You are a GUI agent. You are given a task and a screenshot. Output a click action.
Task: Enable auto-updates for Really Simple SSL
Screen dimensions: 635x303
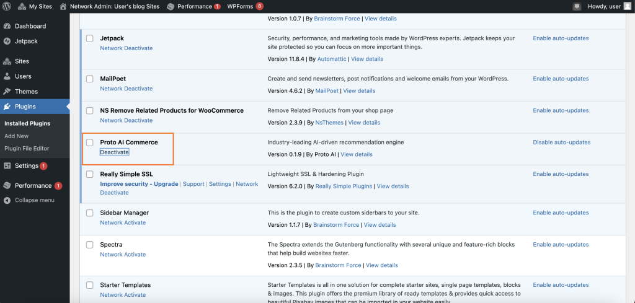561,174
